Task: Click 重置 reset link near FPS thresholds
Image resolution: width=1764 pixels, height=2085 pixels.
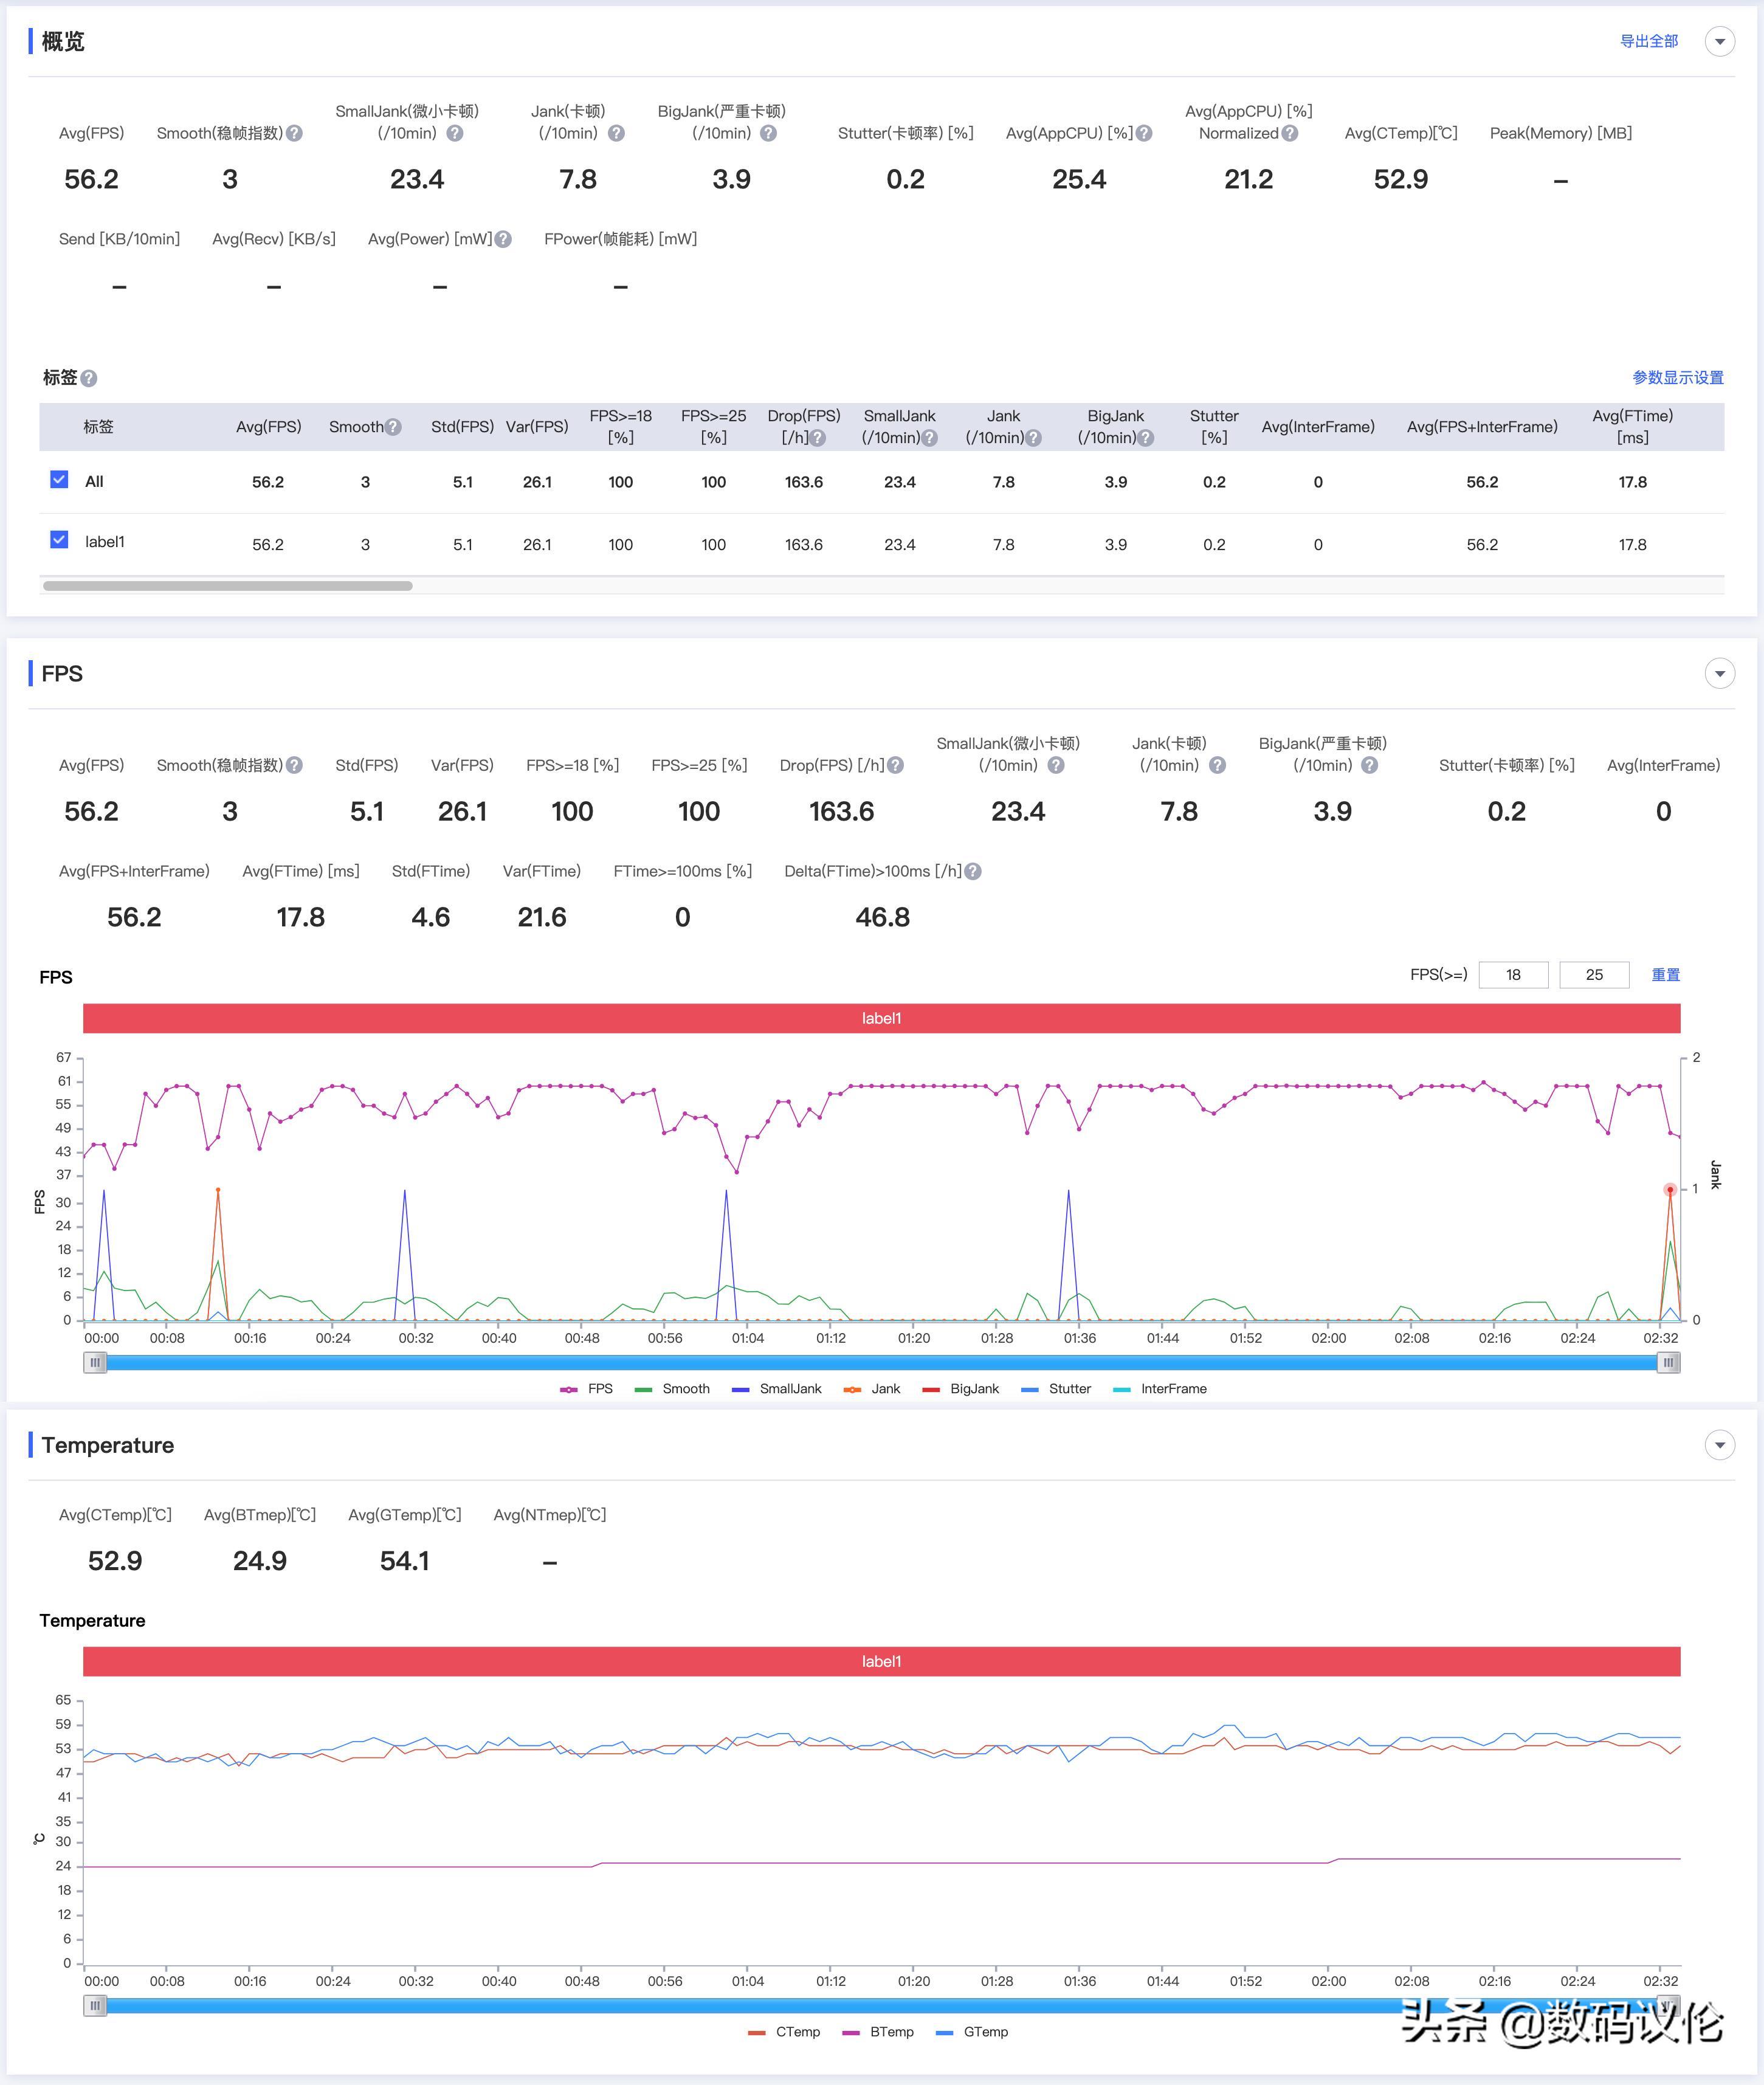Action: [x=1665, y=974]
